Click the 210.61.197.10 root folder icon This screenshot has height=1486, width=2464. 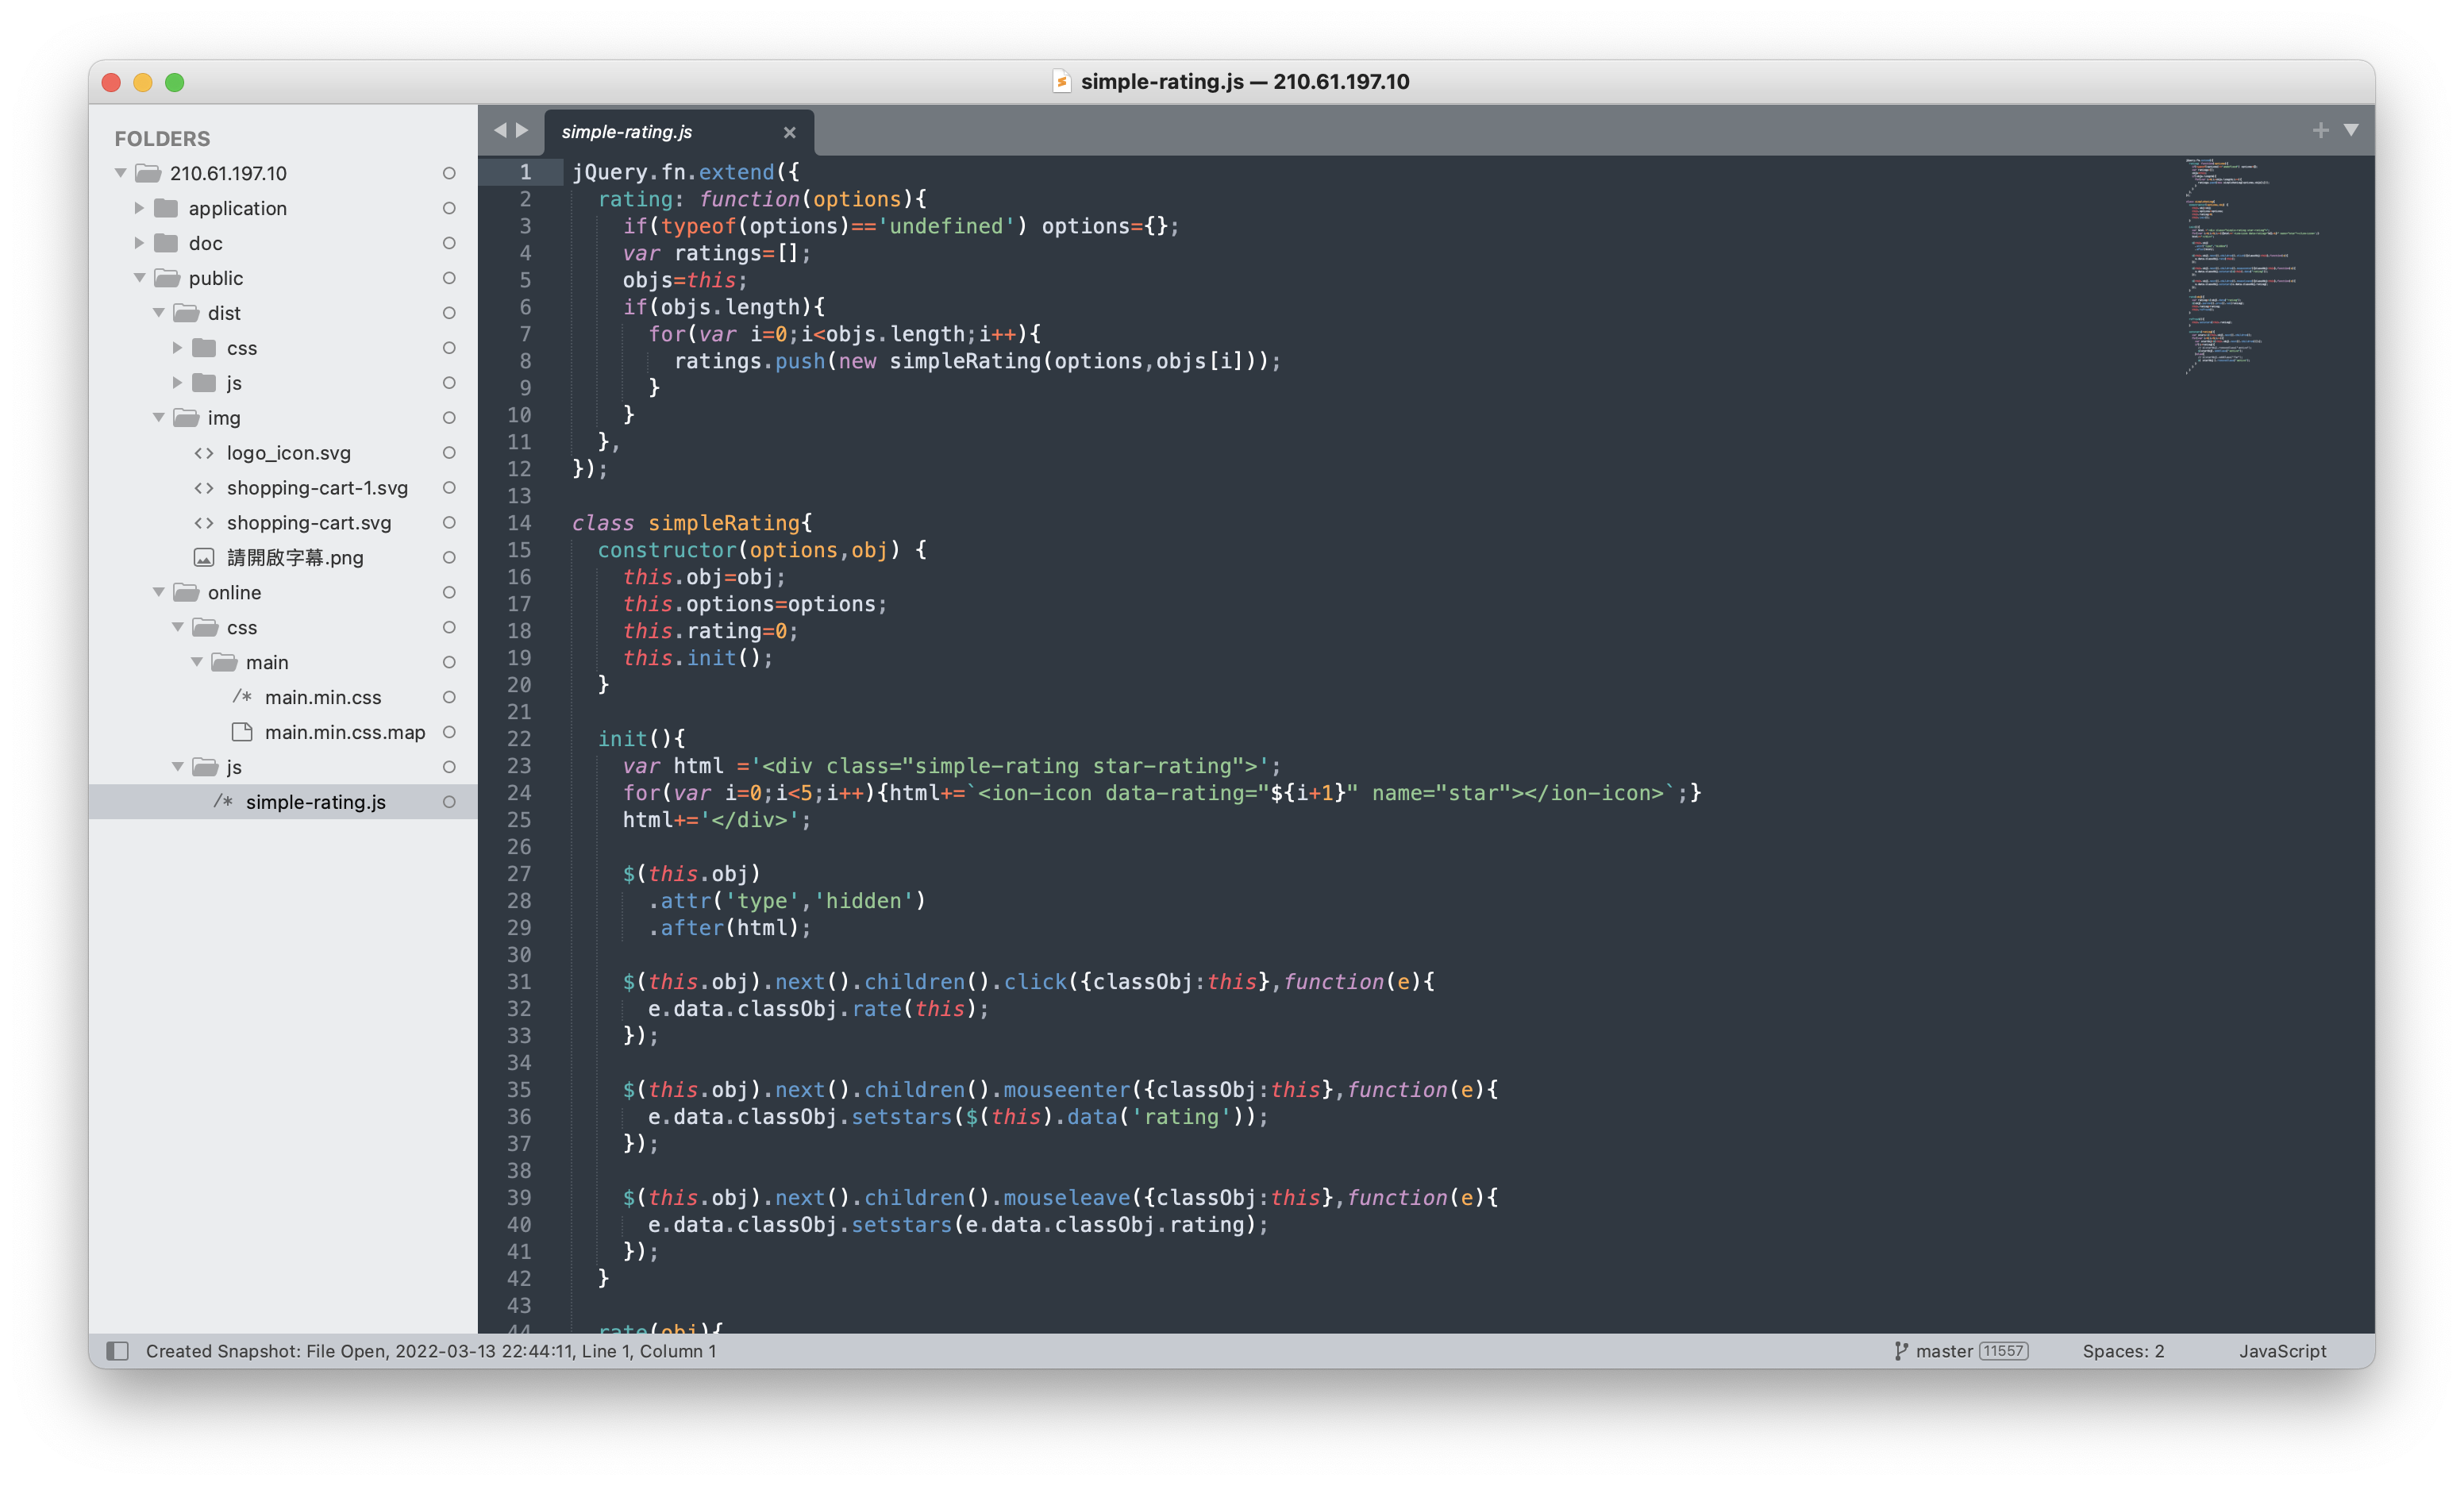click(x=148, y=173)
